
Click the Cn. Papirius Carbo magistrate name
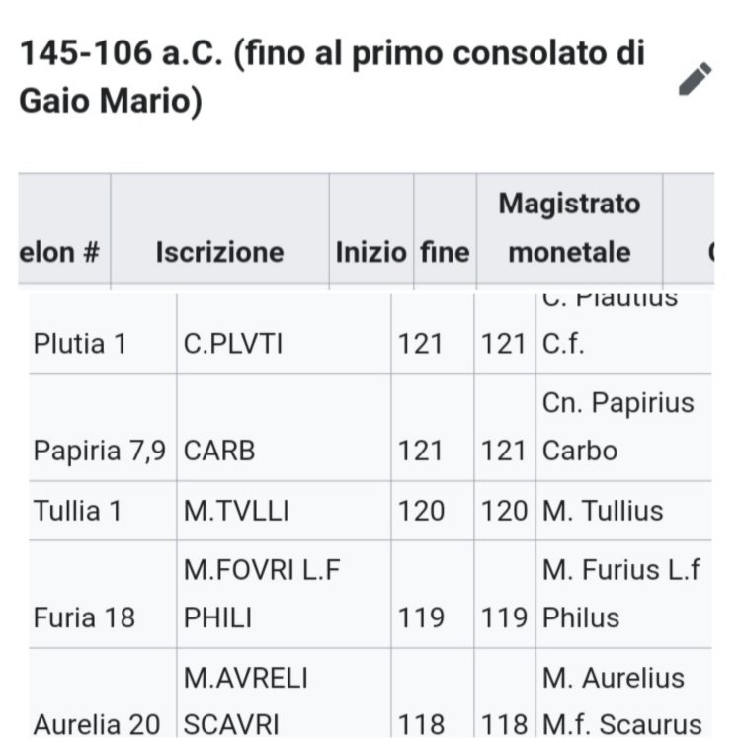tap(618, 427)
